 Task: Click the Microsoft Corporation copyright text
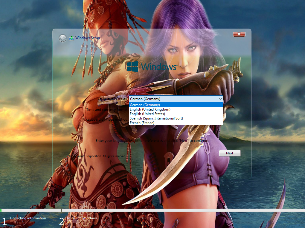click(x=97, y=156)
